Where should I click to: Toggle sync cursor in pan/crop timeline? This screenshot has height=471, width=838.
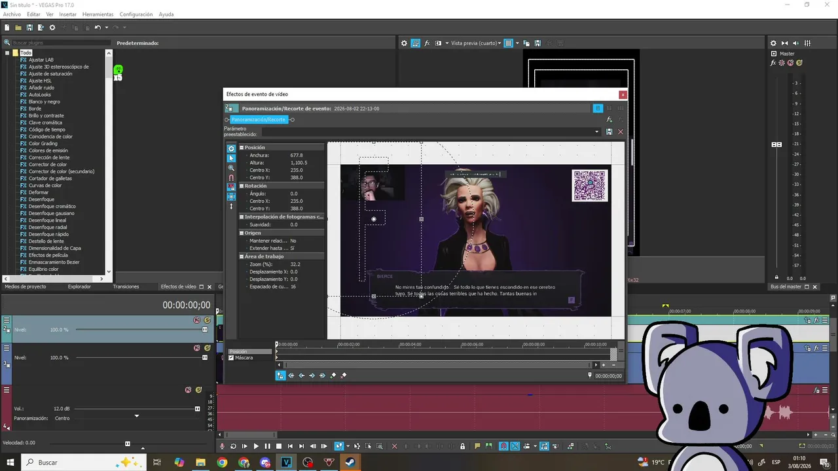pyautogui.click(x=280, y=375)
